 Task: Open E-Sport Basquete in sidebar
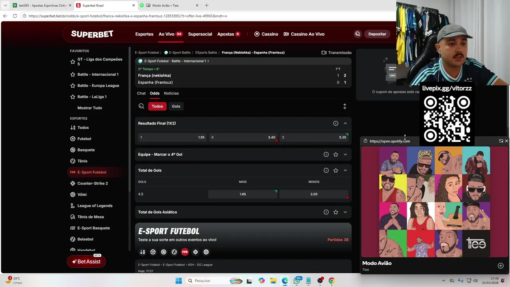[93, 228]
